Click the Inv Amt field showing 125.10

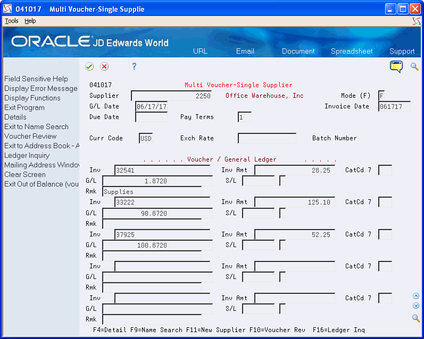click(295, 202)
